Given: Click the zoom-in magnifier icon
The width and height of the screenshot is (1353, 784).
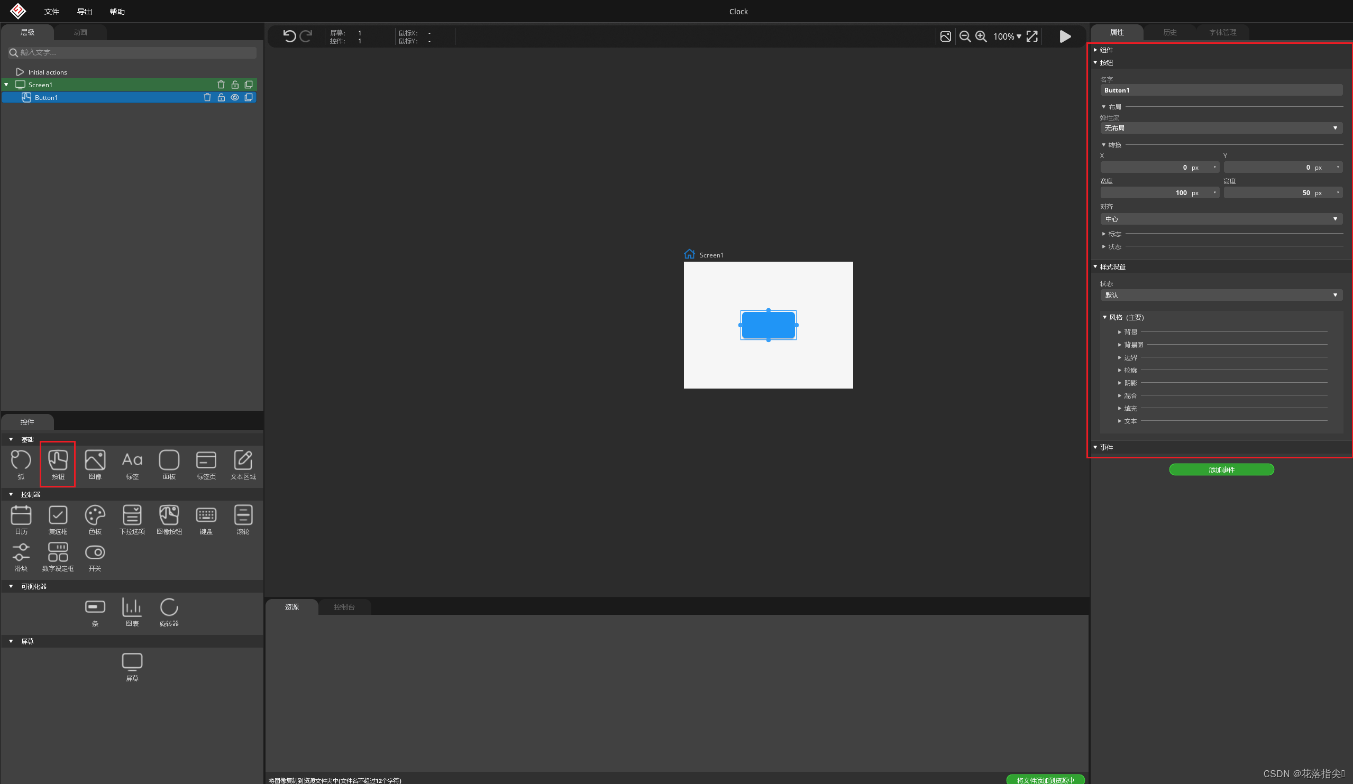Looking at the screenshot, I should tap(981, 36).
